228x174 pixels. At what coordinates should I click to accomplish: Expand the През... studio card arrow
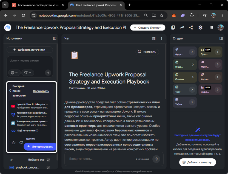tap(218, 52)
